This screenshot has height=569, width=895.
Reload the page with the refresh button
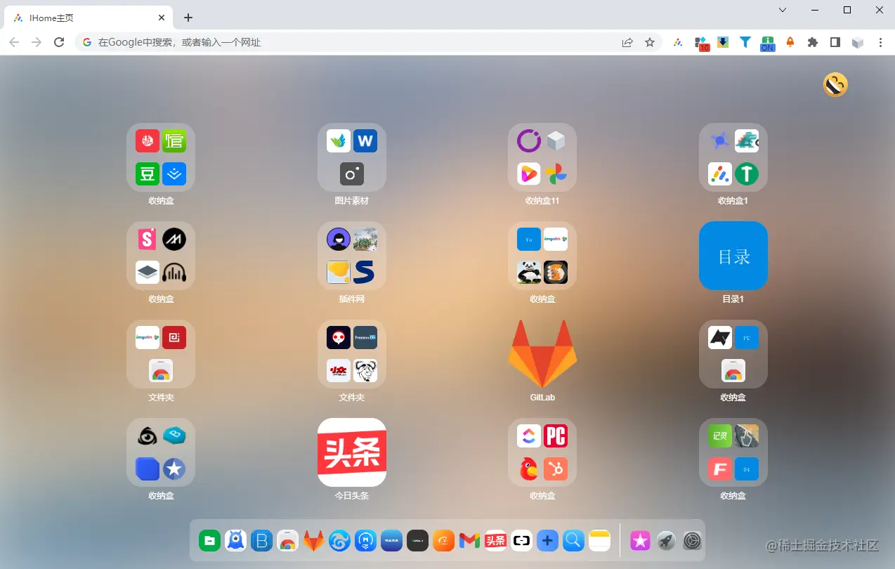point(59,42)
